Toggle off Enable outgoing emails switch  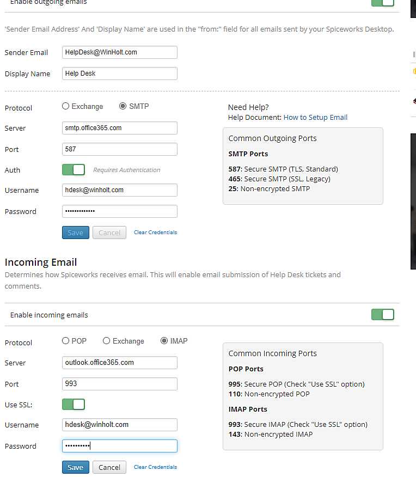tap(383, 3)
